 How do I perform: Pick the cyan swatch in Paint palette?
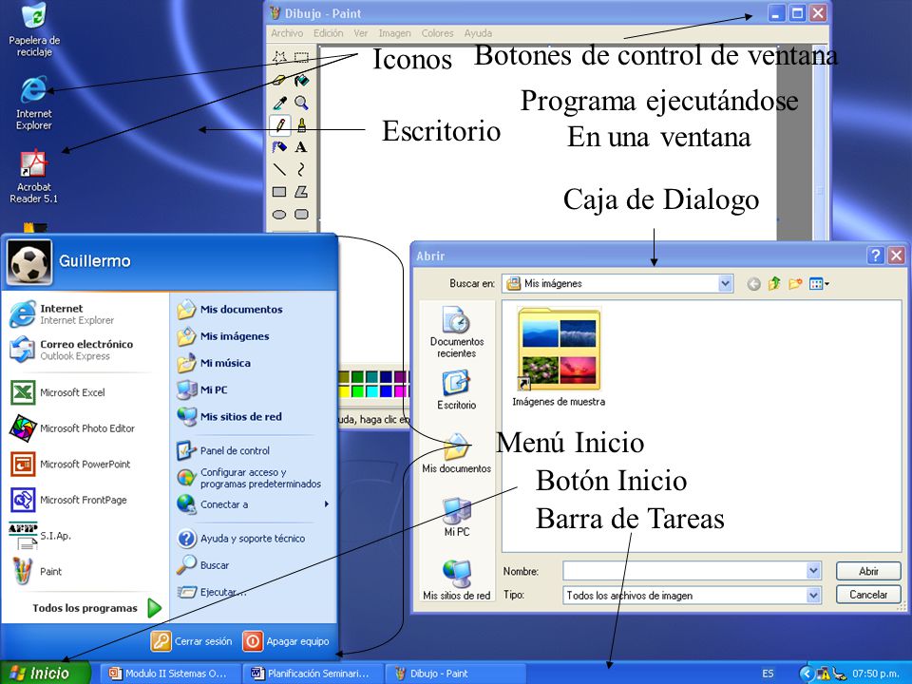[371, 390]
